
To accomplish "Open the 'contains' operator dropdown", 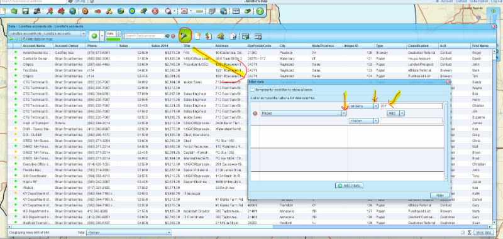I will (x=375, y=106).
